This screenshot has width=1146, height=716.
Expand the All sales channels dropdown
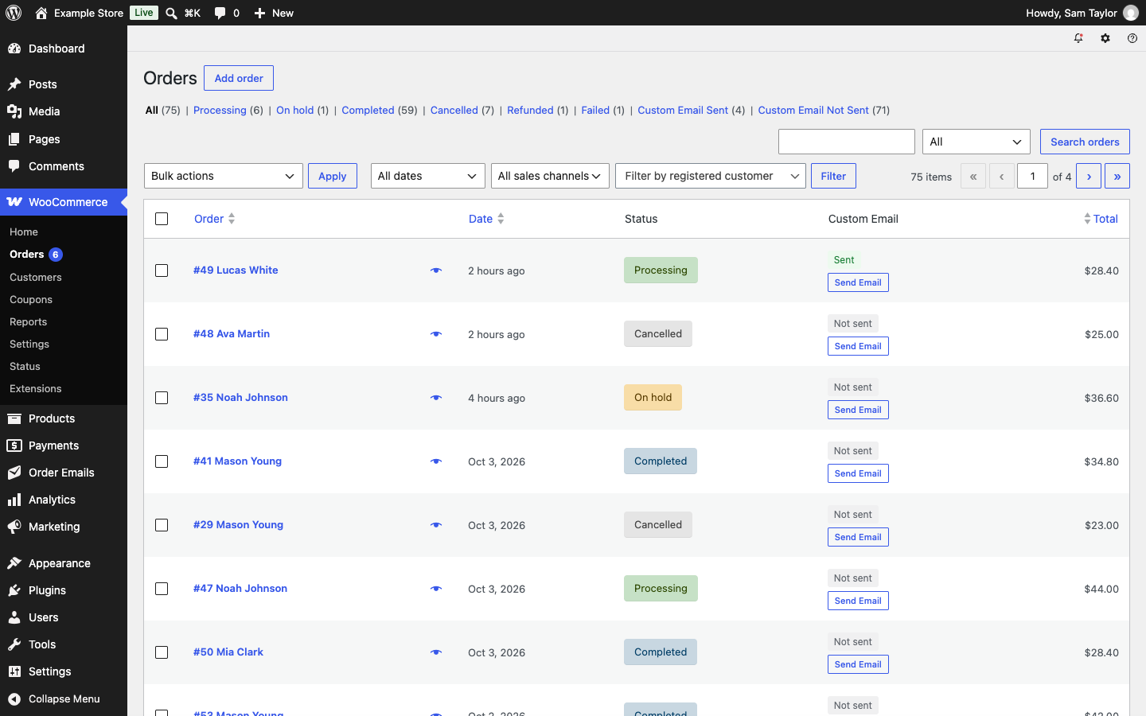point(551,176)
